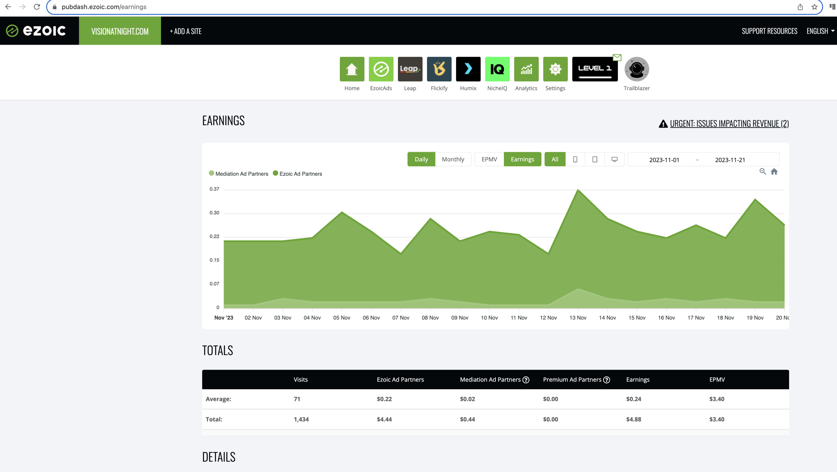The width and height of the screenshot is (837, 472).
Task: Open the Flickify icon
Action: (439, 69)
